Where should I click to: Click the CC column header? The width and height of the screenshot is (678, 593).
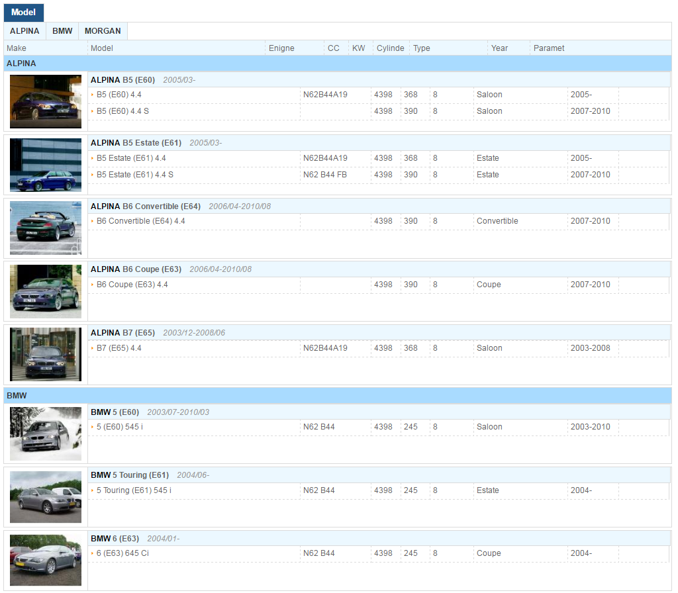(334, 48)
